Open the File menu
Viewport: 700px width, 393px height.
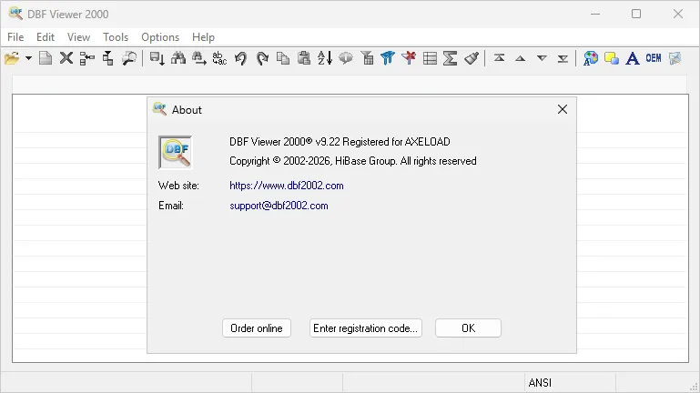tap(15, 37)
